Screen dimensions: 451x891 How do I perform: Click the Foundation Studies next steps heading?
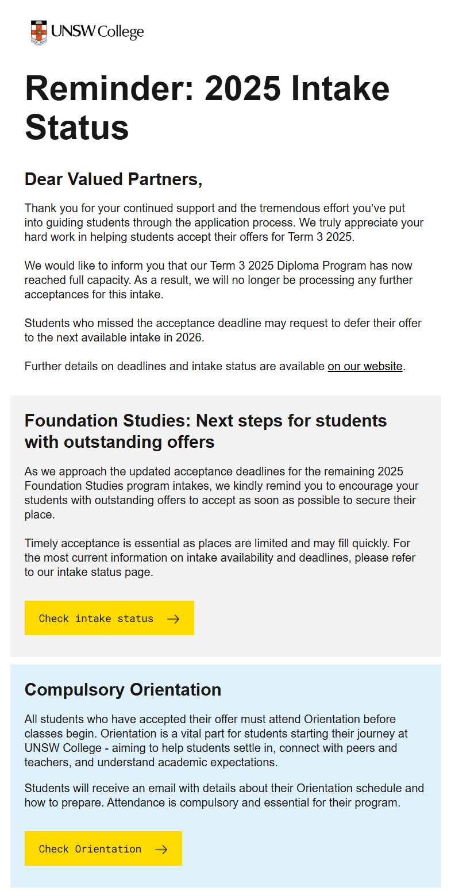pos(206,431)
